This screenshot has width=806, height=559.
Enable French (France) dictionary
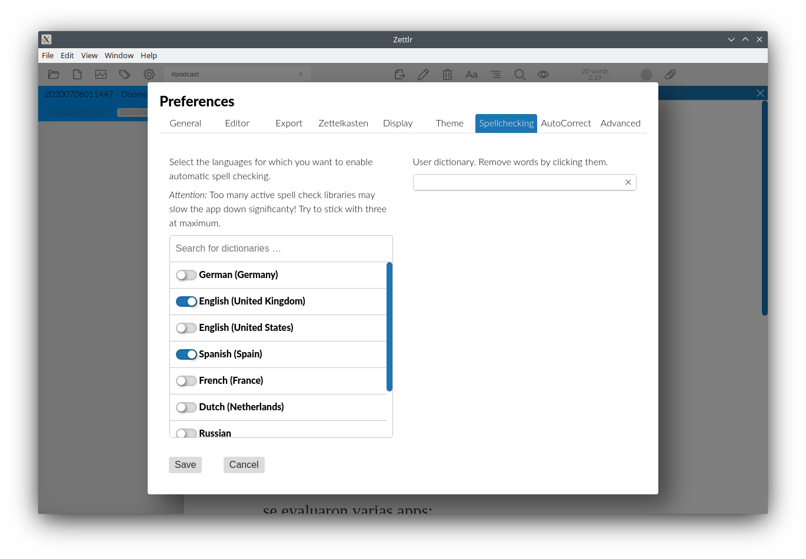tap(186, 381)
